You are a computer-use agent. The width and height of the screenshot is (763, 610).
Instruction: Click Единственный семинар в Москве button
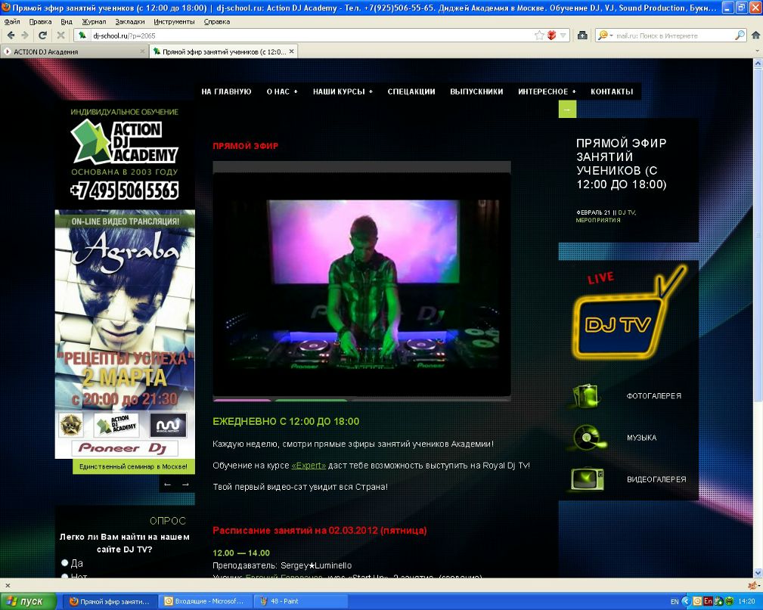click(133, 466)
